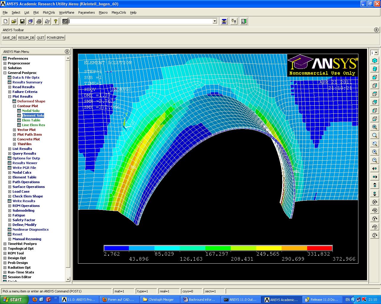Open an ANSYS file via folder icon
Screen dimensions: 381x304
pos(14,21)
